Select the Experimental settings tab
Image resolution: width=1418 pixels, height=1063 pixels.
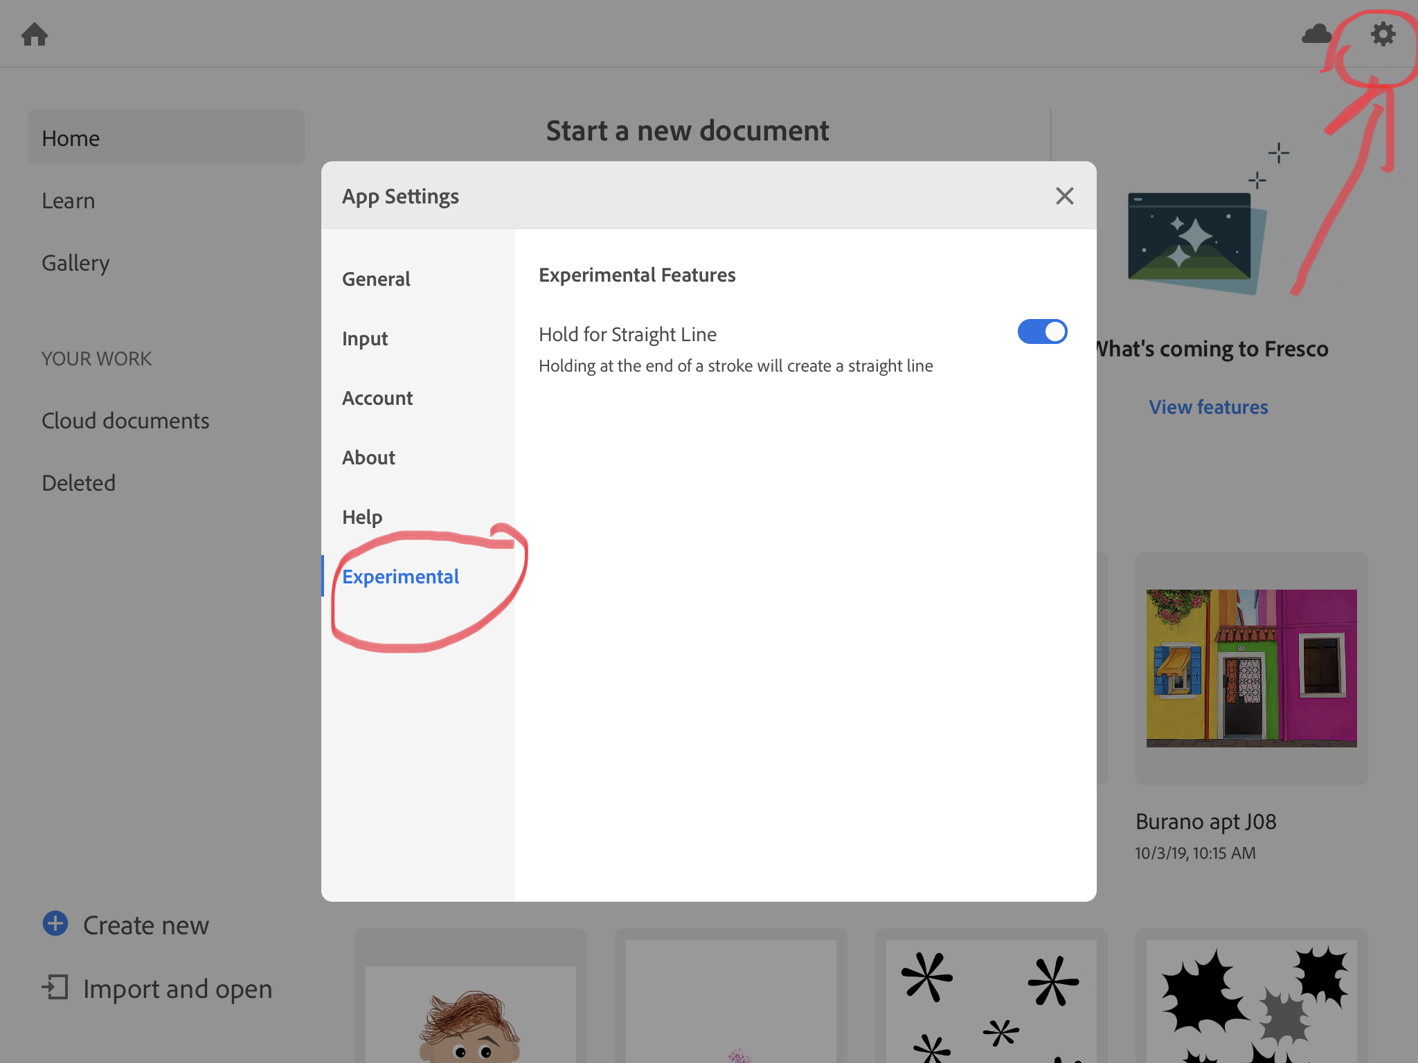pyautogui.click(x=400, y=576)
